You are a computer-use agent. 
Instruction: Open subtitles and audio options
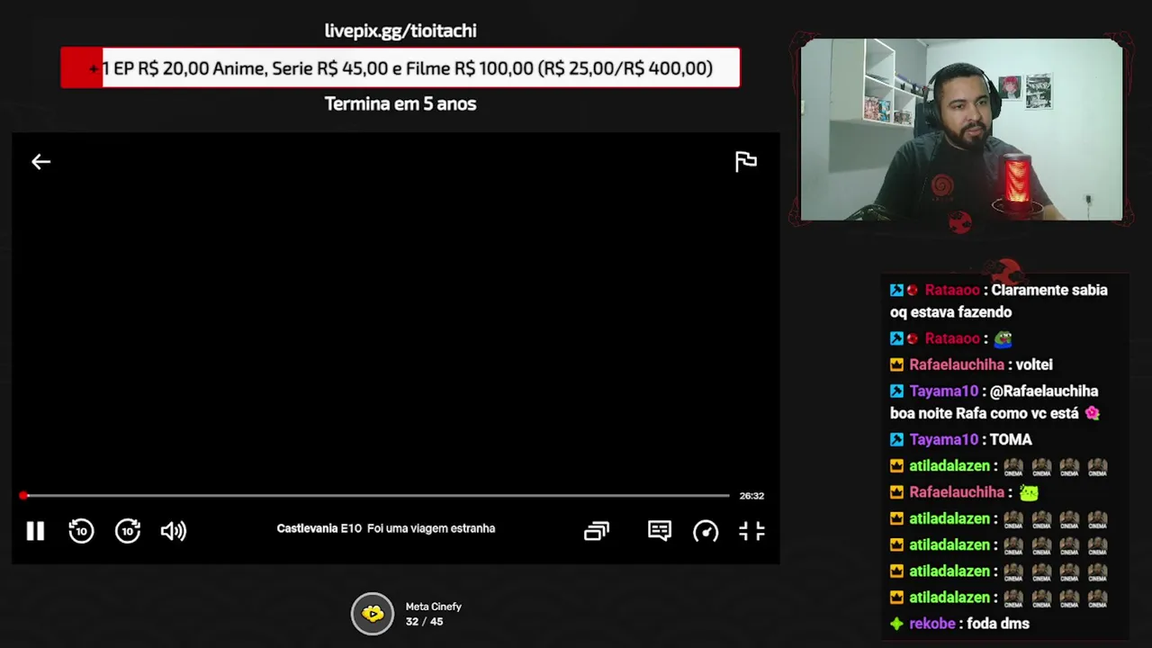coord(660,531)
